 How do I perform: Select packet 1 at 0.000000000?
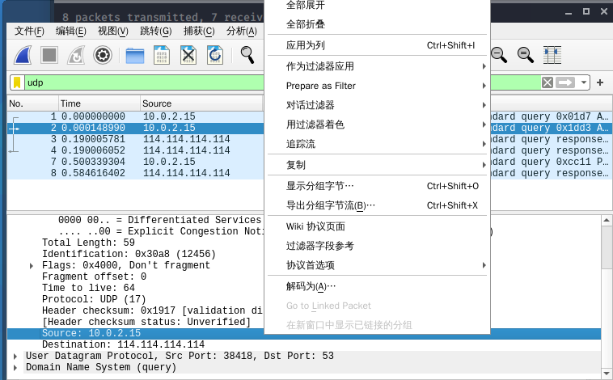135,116
